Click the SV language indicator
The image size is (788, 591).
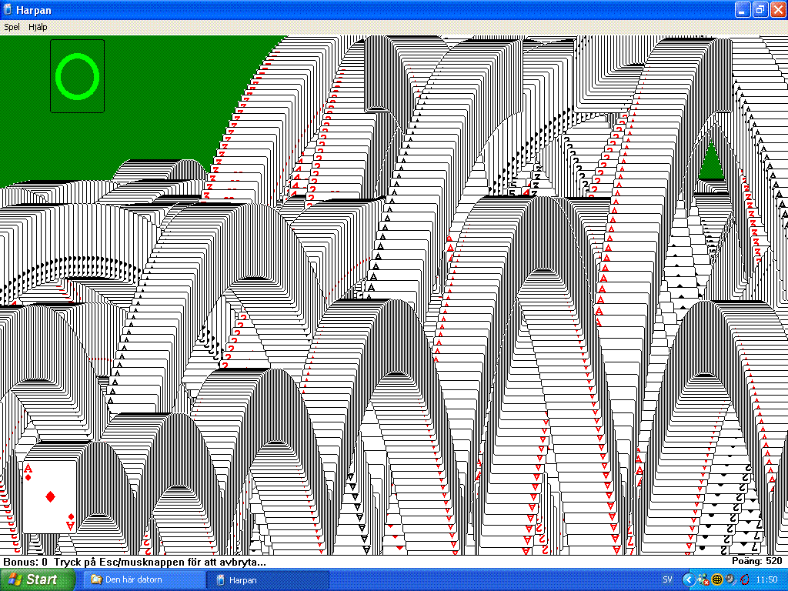point(667,579)
